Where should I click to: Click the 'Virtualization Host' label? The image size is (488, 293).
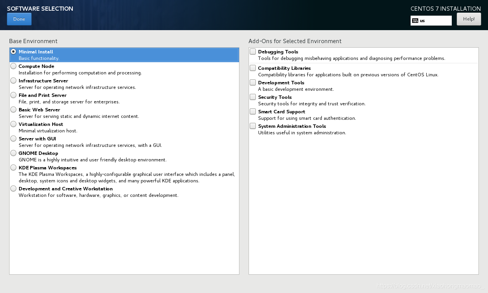tap(41, 124)
